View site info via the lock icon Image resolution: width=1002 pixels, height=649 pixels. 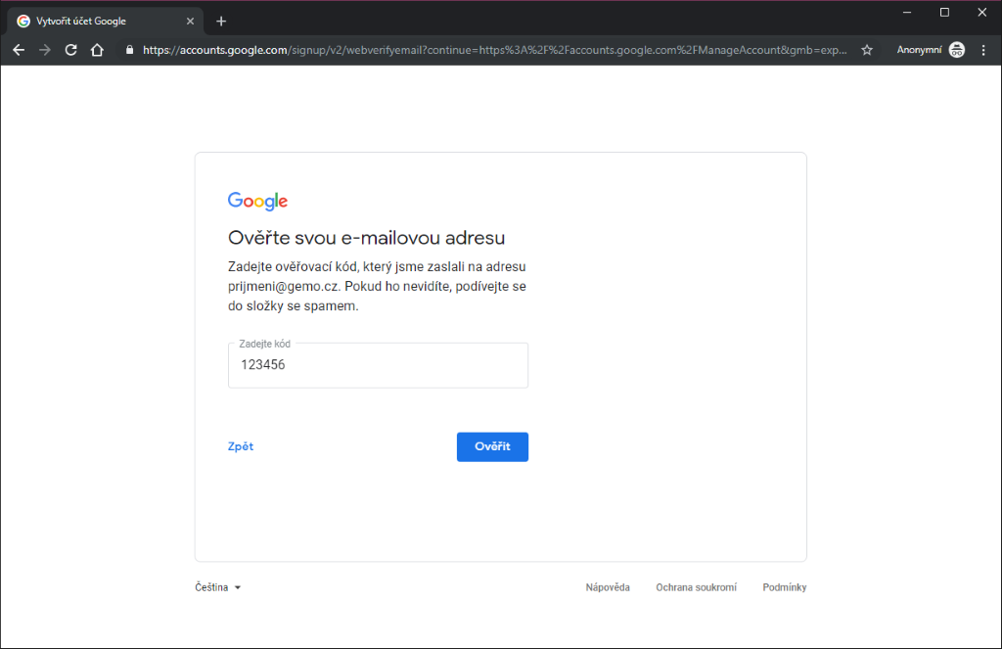click(x=130, y=50)
